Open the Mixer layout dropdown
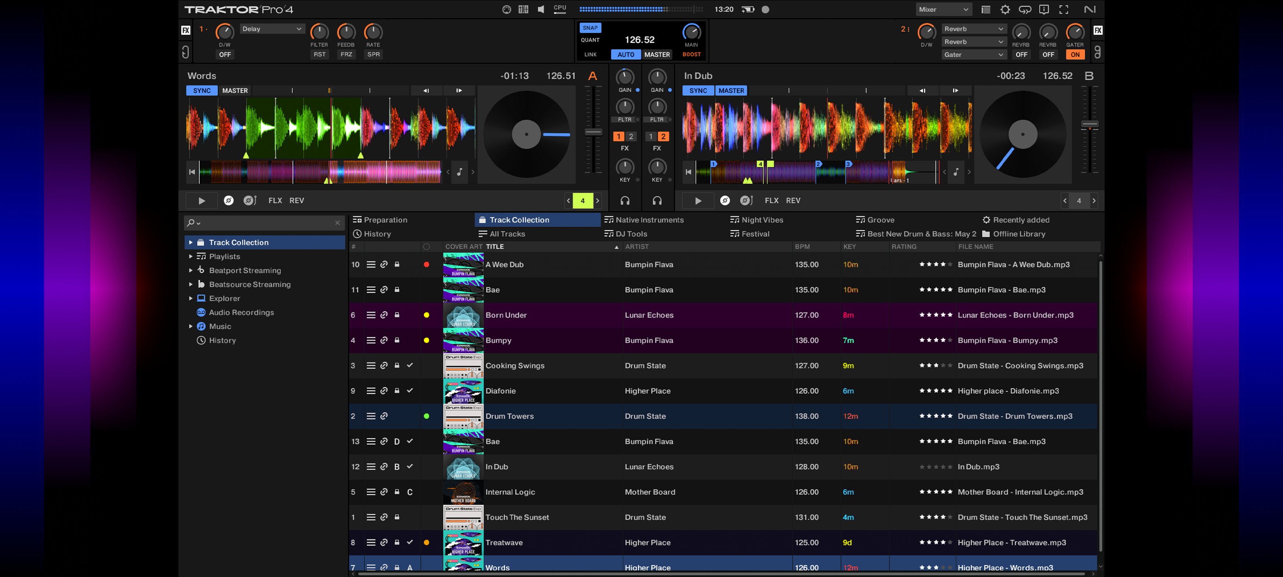Viewport: 1283px width, 577px height. pos(943,10)
